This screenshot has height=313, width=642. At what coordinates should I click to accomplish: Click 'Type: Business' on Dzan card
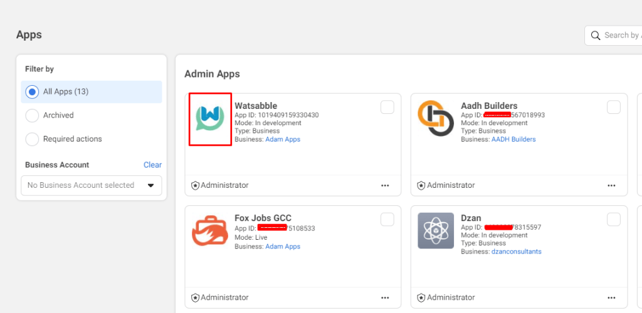(x=483, y=243)
